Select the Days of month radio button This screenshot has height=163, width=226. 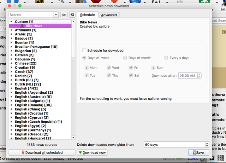click(125, 58)
